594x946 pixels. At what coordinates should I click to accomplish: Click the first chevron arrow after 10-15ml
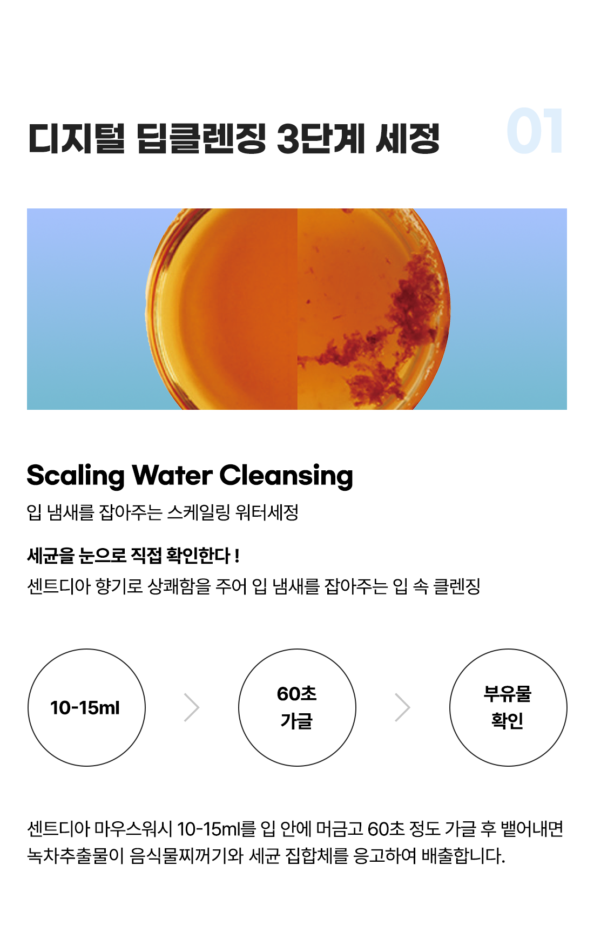[x=192, y=707]
